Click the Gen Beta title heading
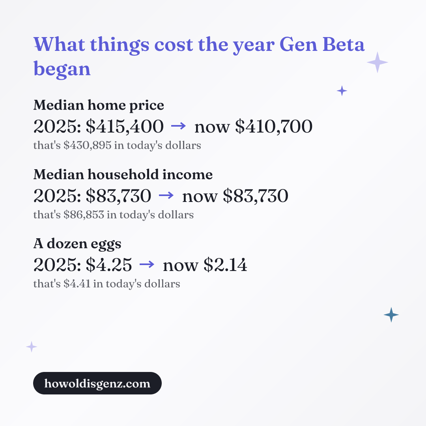The height and width of the screenshot is (426, 426). pos(199,56)
